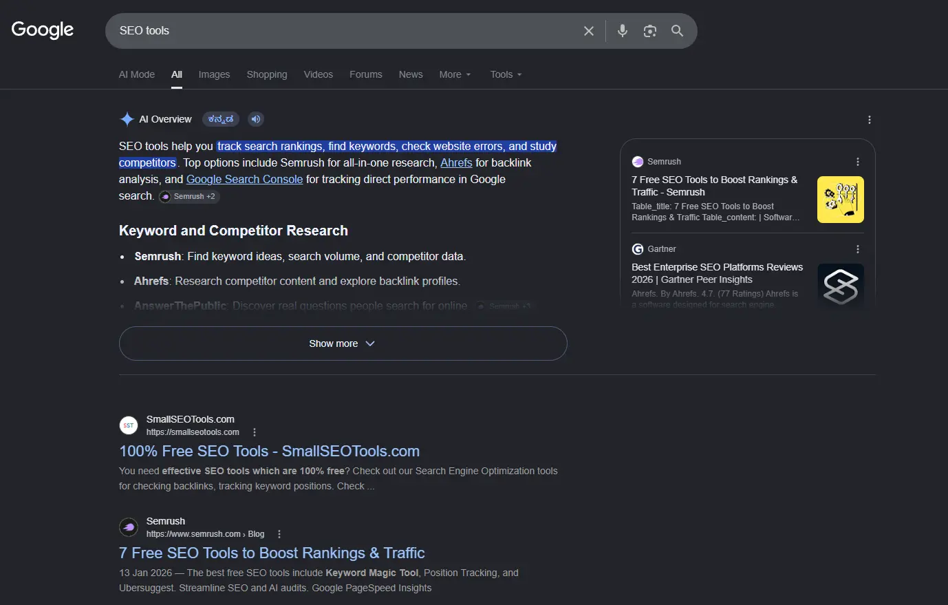The height and width of the screenshot is (605, 948).
Task: Expand AI Overview with Show more
Action: 343,343
